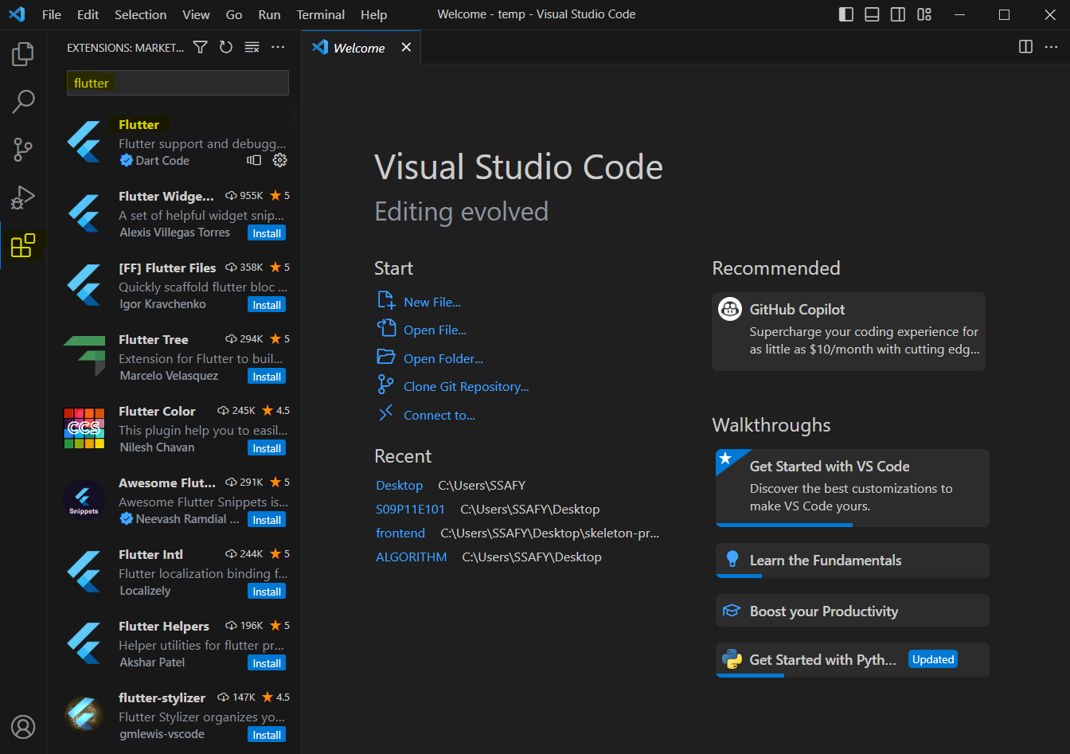Viewport: 1070px width, 754px height.
Task: Open Flutter Color extension thumbnail
Action: point(84,428)
